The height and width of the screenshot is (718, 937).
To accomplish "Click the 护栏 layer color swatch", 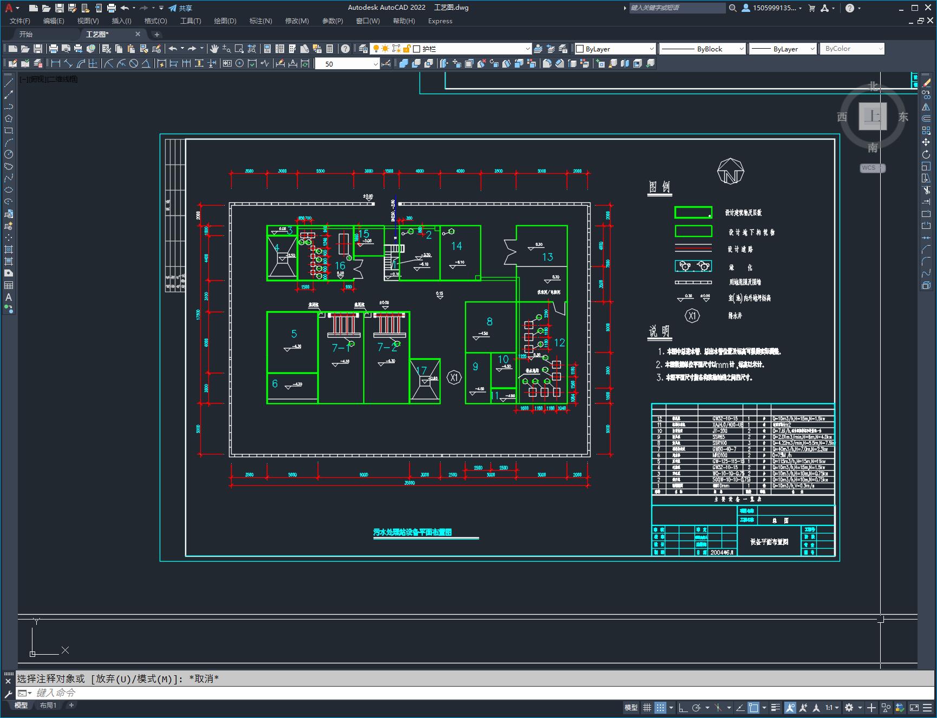I will pyautogui.click(x=417, y=49).
